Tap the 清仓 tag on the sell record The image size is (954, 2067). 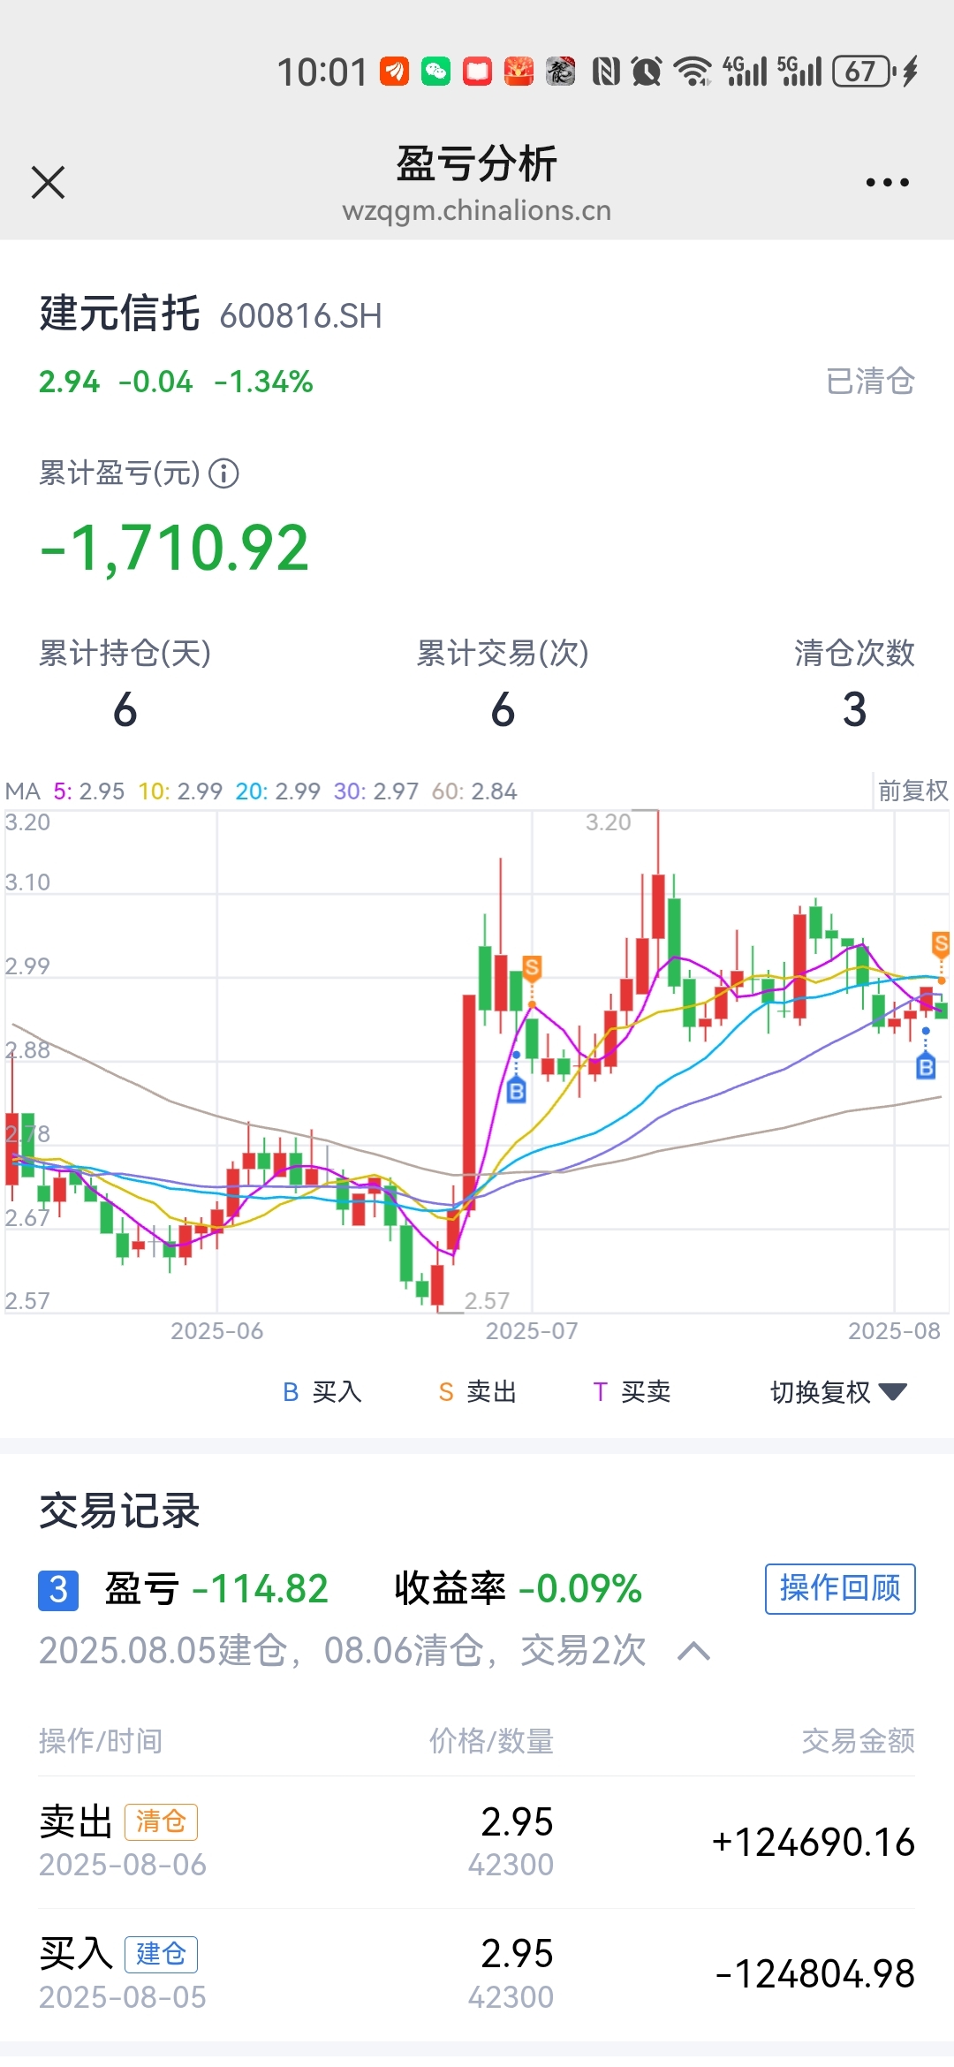pyautogui.click(x=161, y=1821)
